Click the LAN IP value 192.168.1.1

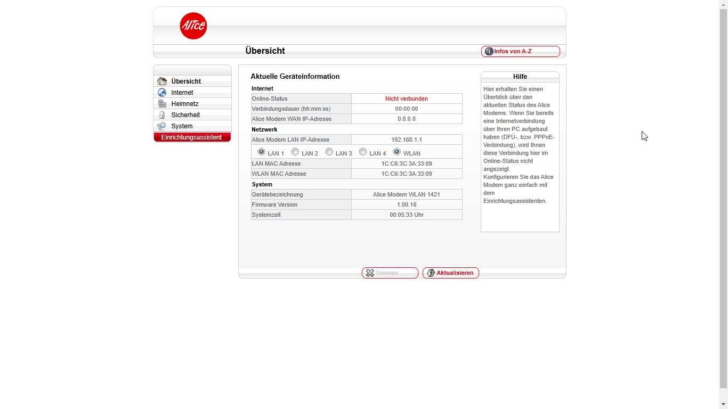click(407, 140)
